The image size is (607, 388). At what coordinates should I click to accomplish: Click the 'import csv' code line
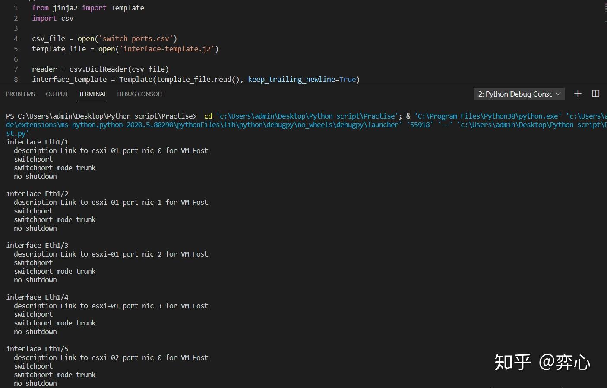[x=53, y=18]
